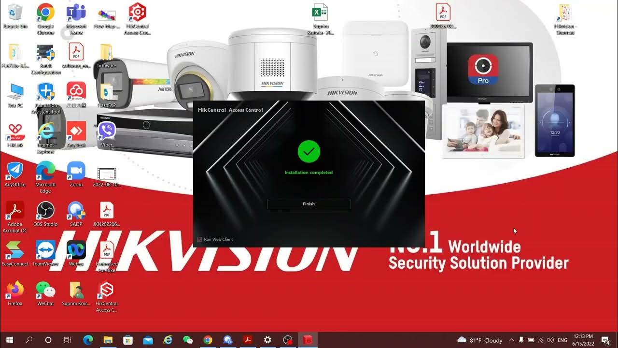Switch to the HikCentral installer taskbar item

click(x=308, y=340)
